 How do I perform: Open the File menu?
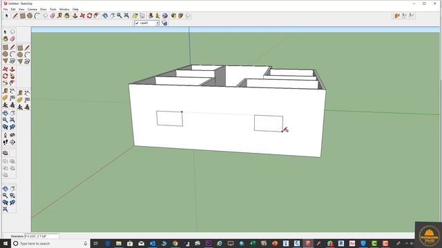click(x=6, y=9)
